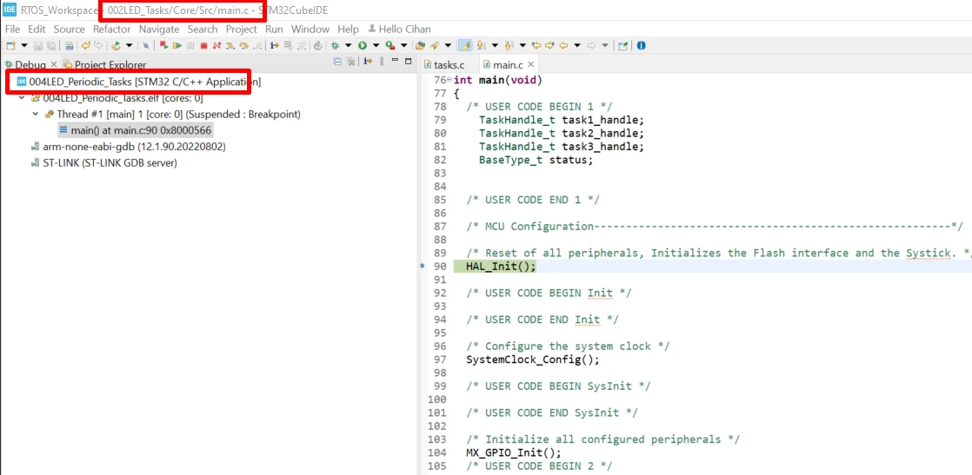Switch to the tasks.c editor tab
Screen dimensions: 972x475
[x=443, y=64]
